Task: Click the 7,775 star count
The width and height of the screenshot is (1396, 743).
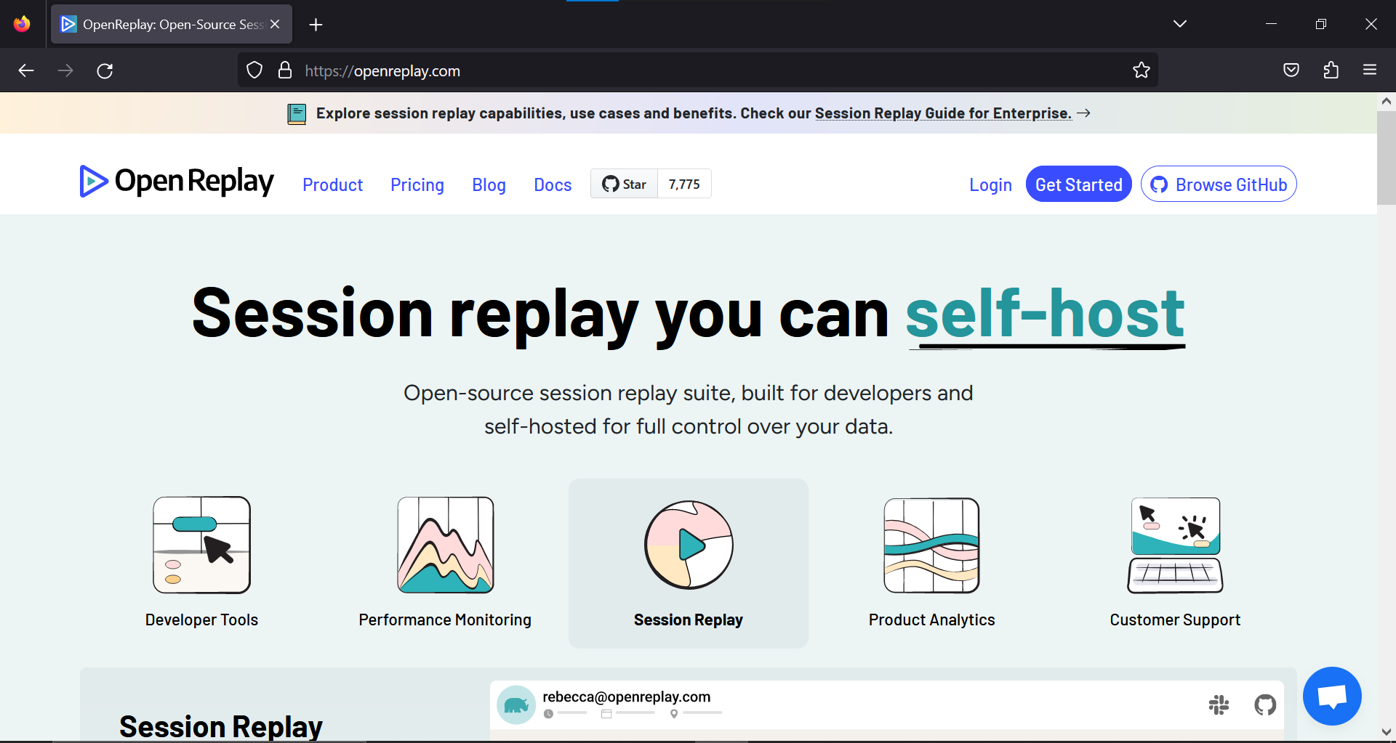Action: [684, 184]
